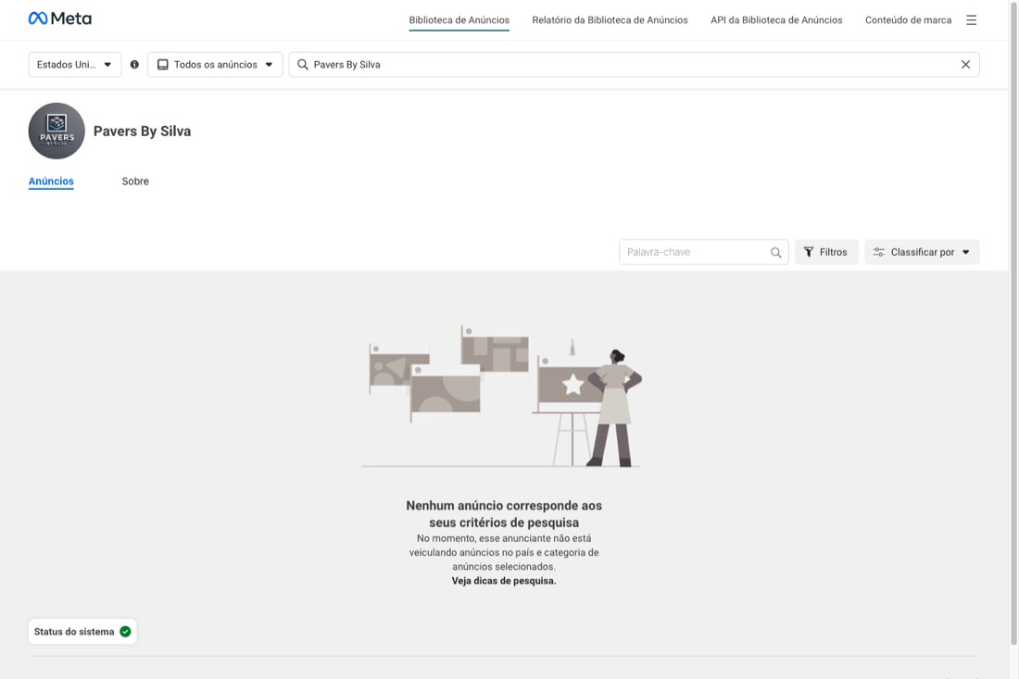The height and width of the screenshot is (679, 1019).
Task: Click the Pavers By Silva search field
Action: coord(634,64)
